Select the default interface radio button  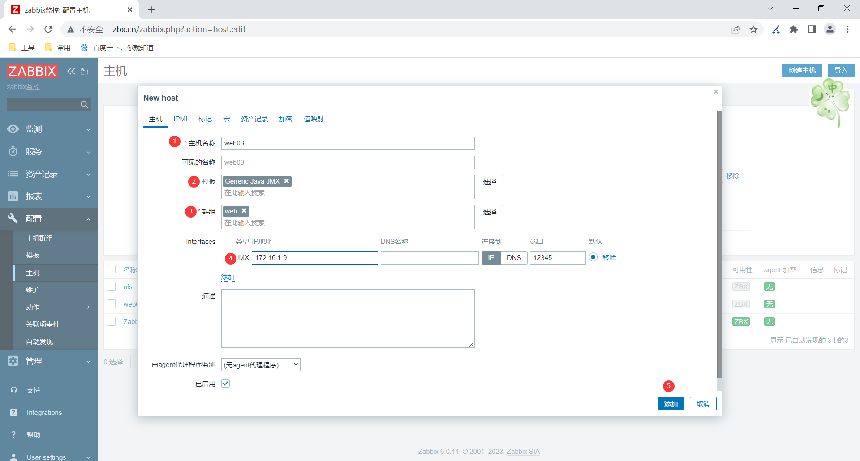[593, 257]
